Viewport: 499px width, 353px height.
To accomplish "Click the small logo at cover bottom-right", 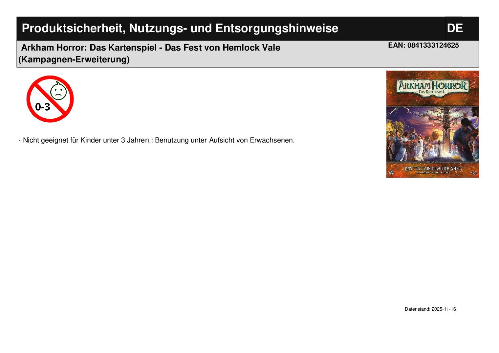I will [x=474, y=173].
